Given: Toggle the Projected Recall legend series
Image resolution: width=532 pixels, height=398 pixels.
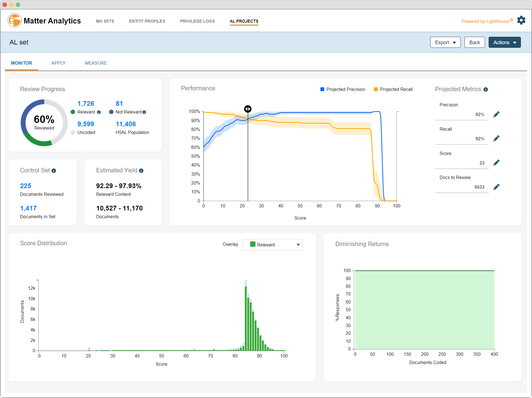Looking at the screenshot, I should coord(393,89).
